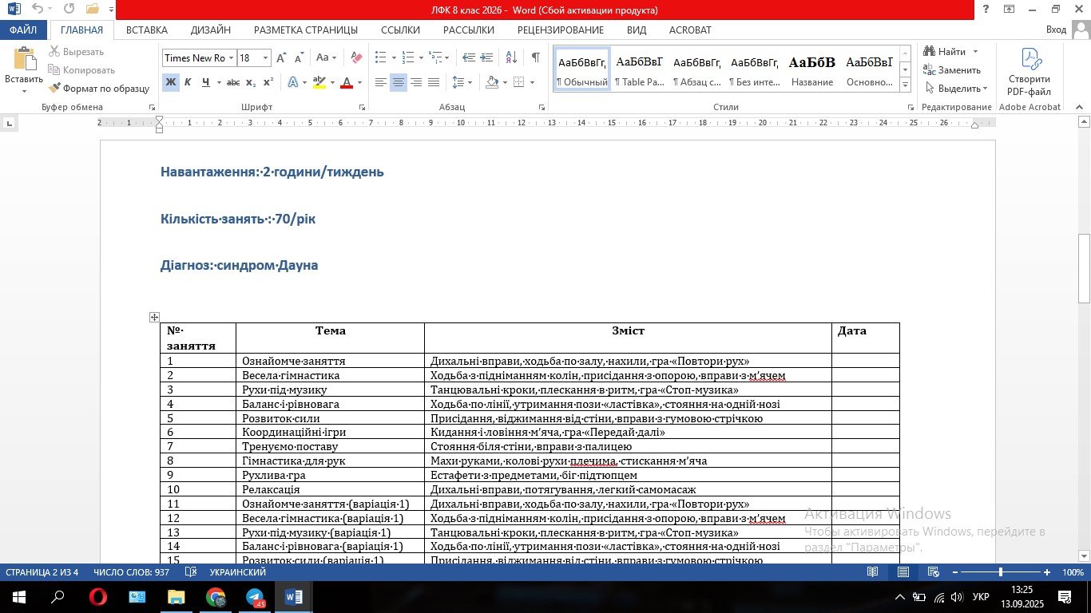The image size is (1091, 613).
Task: Open the РЕЦЕНЗИРОВАНИЕ ribbon tab
Action: click(560, 30)
